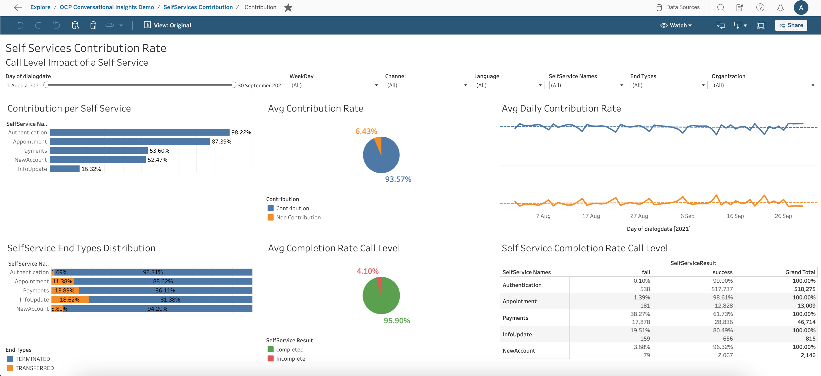Open the notifications bell
The width and height of the screenshot is (821, 376).
[780, 7]
